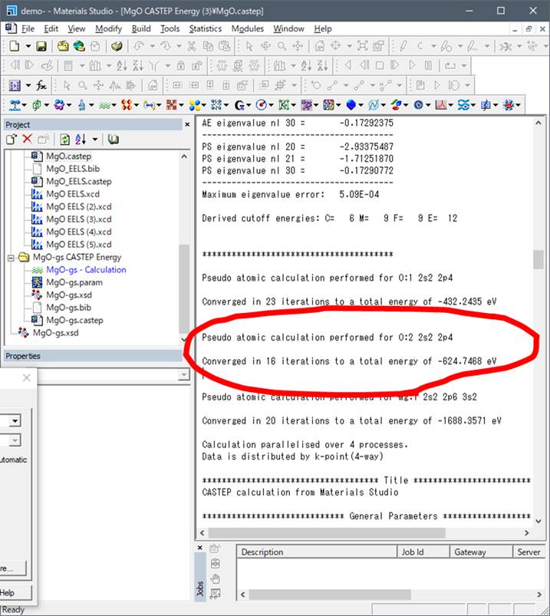The height and width of the screenshot is (616, 550).
Task: Select MgO_EELS.bib in the Project tree
Action: pyautogui.click(x=73, y=169)
